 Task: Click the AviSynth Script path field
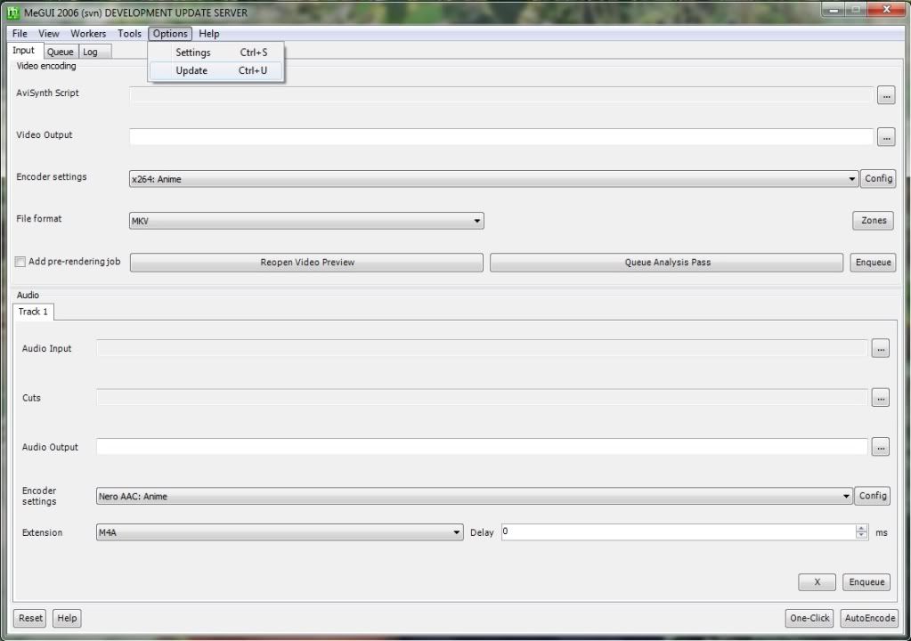[x=501, y=94]
